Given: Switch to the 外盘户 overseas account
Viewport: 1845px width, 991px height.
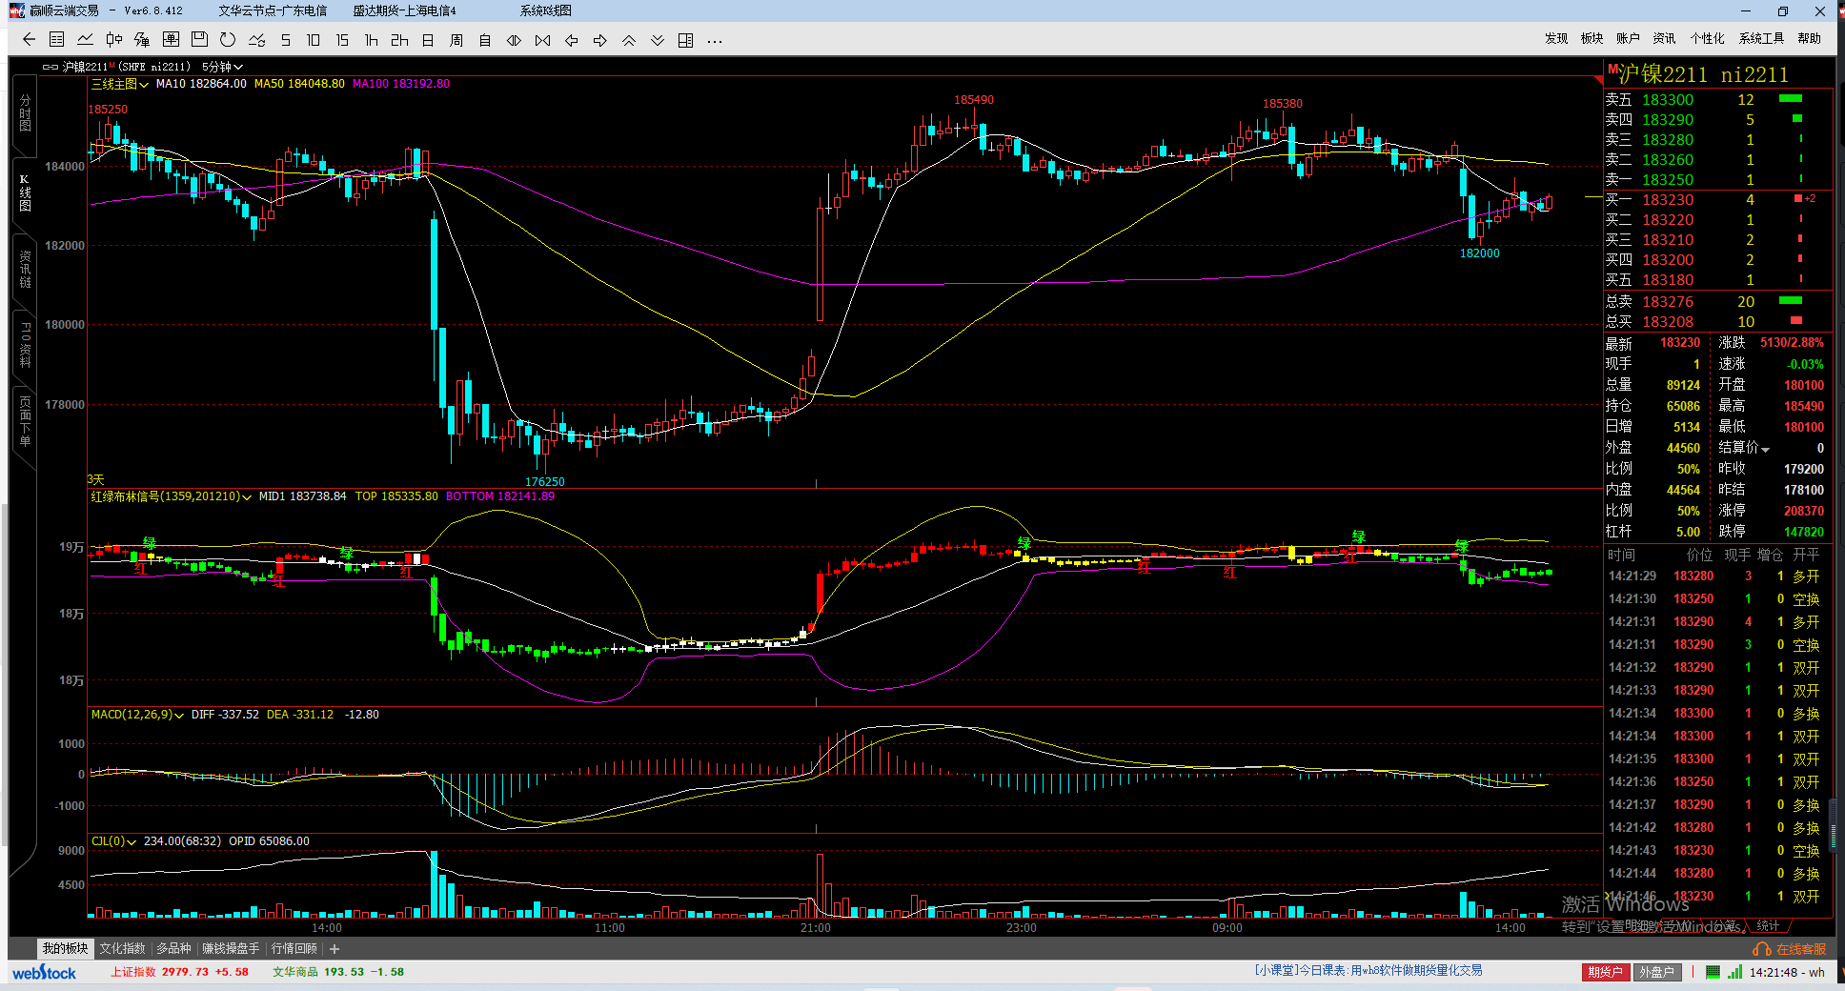Looking at the screenshot, I should 1656,972.
